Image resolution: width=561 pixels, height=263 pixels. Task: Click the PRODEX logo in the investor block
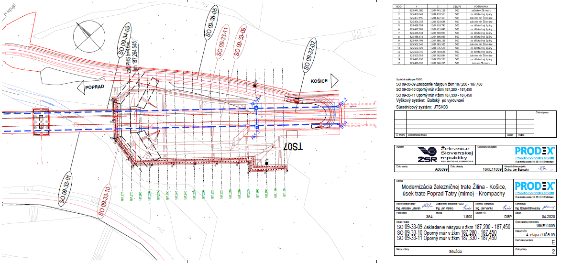(x=533, y=152)
